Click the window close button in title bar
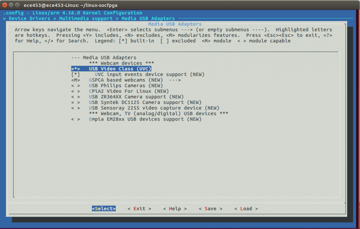The width and height of the screenshot is (360, 229). tap(5, 6)
